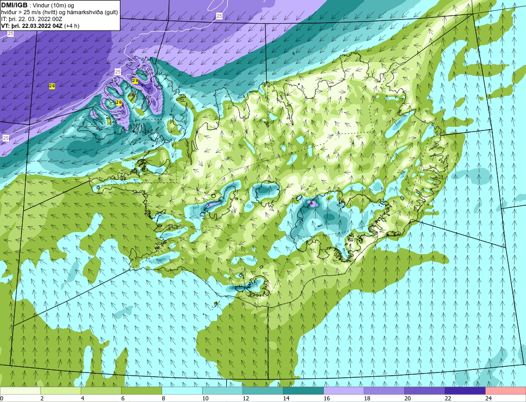
Task: Click the medium purple 18–20 m/s legend swatch
Action: click(384, 390)
